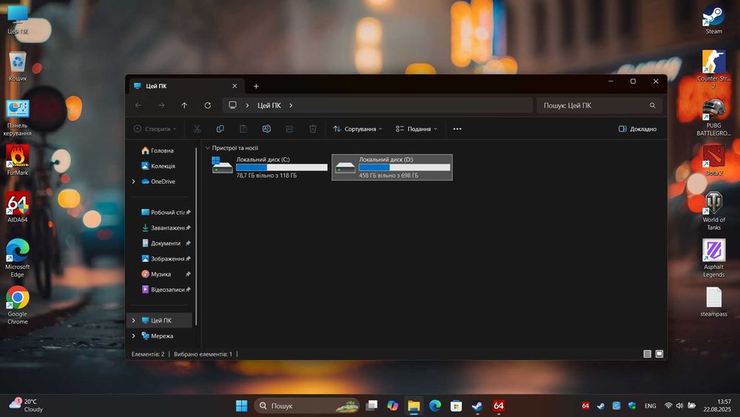The width and height of the screenshot is (740, 417).
Task: Click the Cut scissors icon in toolbar
Action: [197, 129]
